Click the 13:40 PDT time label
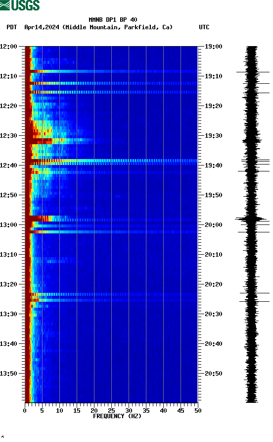The image size is (273, 442). point(9,344)
